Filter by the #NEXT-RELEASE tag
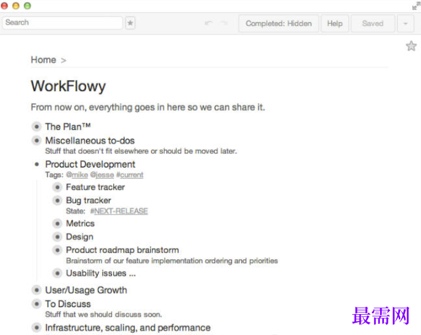The width and height of the screenshot is (421, 335). pyautogui.click(x=119, y=211)
